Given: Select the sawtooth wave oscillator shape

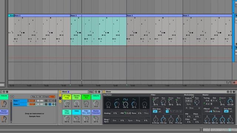Looking at the screenshot, I should pyautogui.click(x=117, y=99).
